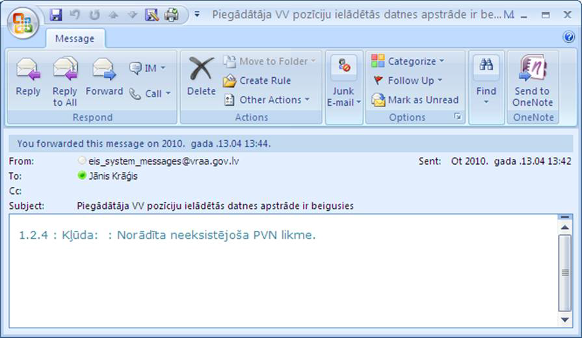The image size is (582, 338).
Task: Open the Options group dialog launcher
Action: (x=458, y=117)
